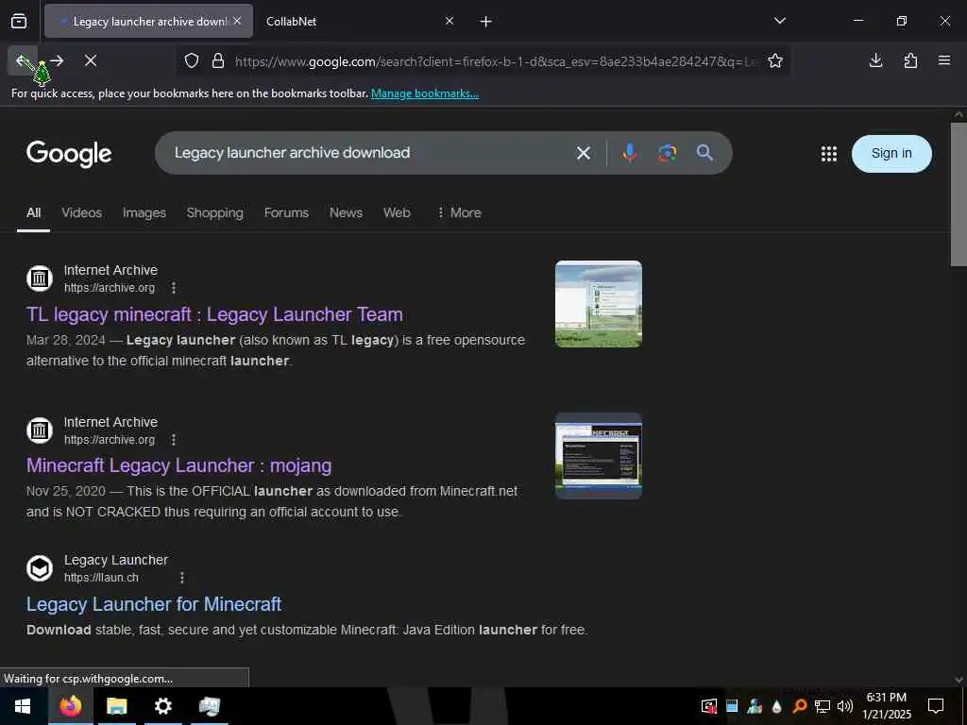
Task: Select the News results tab
Action: (x=346, y=212)
